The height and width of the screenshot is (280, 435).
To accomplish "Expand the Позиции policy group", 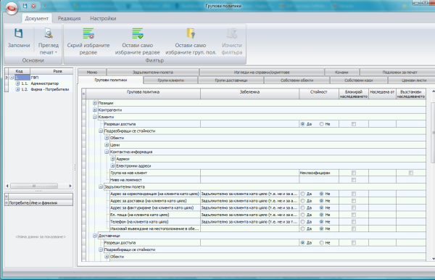I will pos(95,103).
